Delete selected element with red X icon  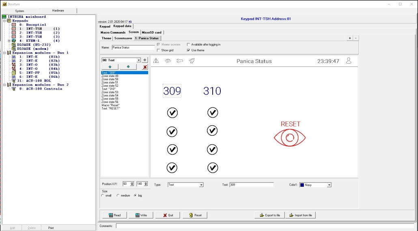point(145,67)
